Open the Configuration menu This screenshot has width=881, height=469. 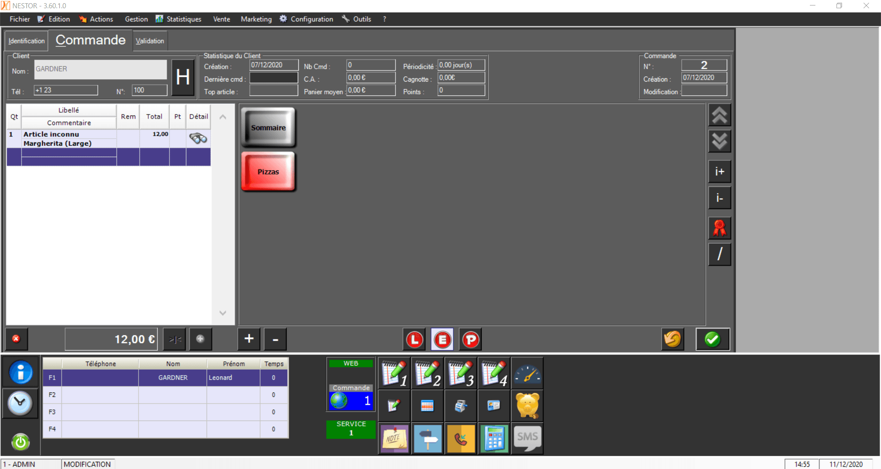point(307,19)
